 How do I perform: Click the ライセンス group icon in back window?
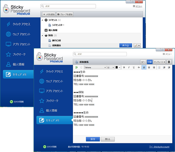click(46, 20)
